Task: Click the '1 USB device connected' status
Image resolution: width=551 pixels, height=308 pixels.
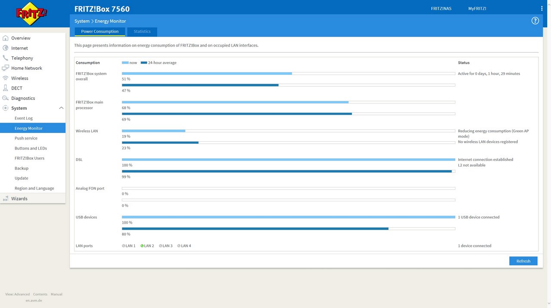Action: coord(479,217)
